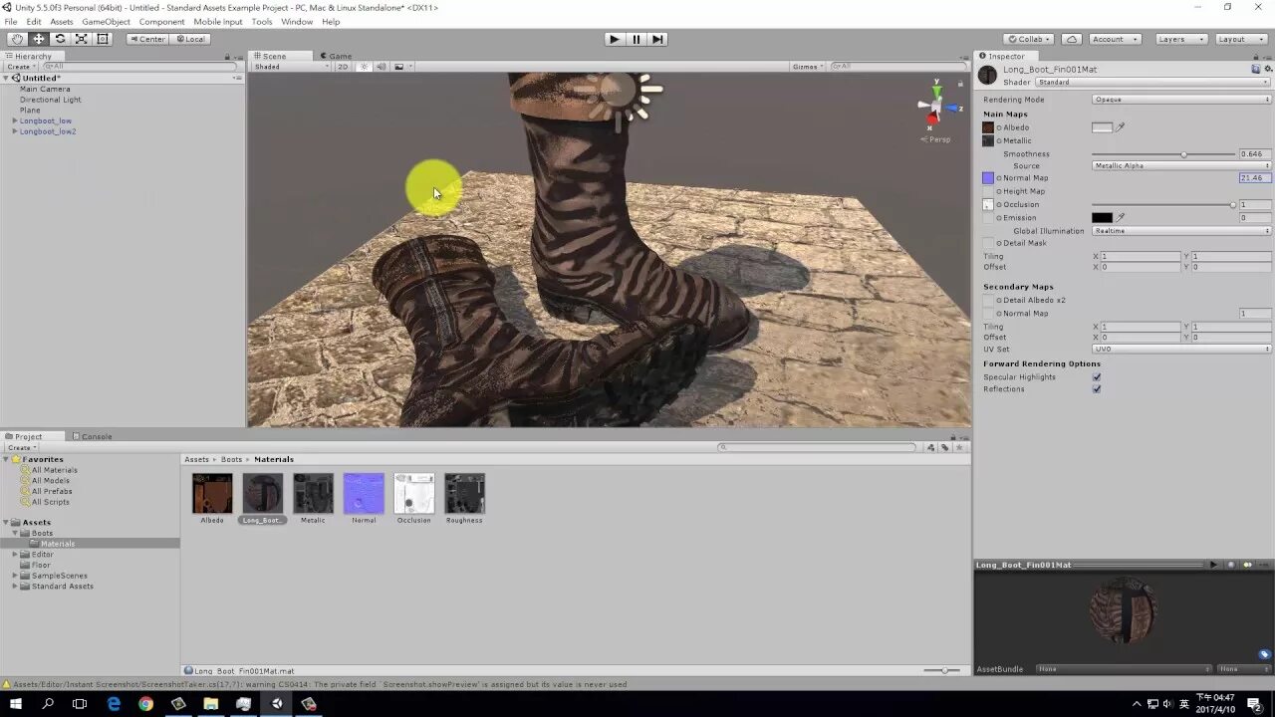The image size is (1275, 717).
Task: Adjust the Occlusion strength slider
Action: (x=1163, y=204)
